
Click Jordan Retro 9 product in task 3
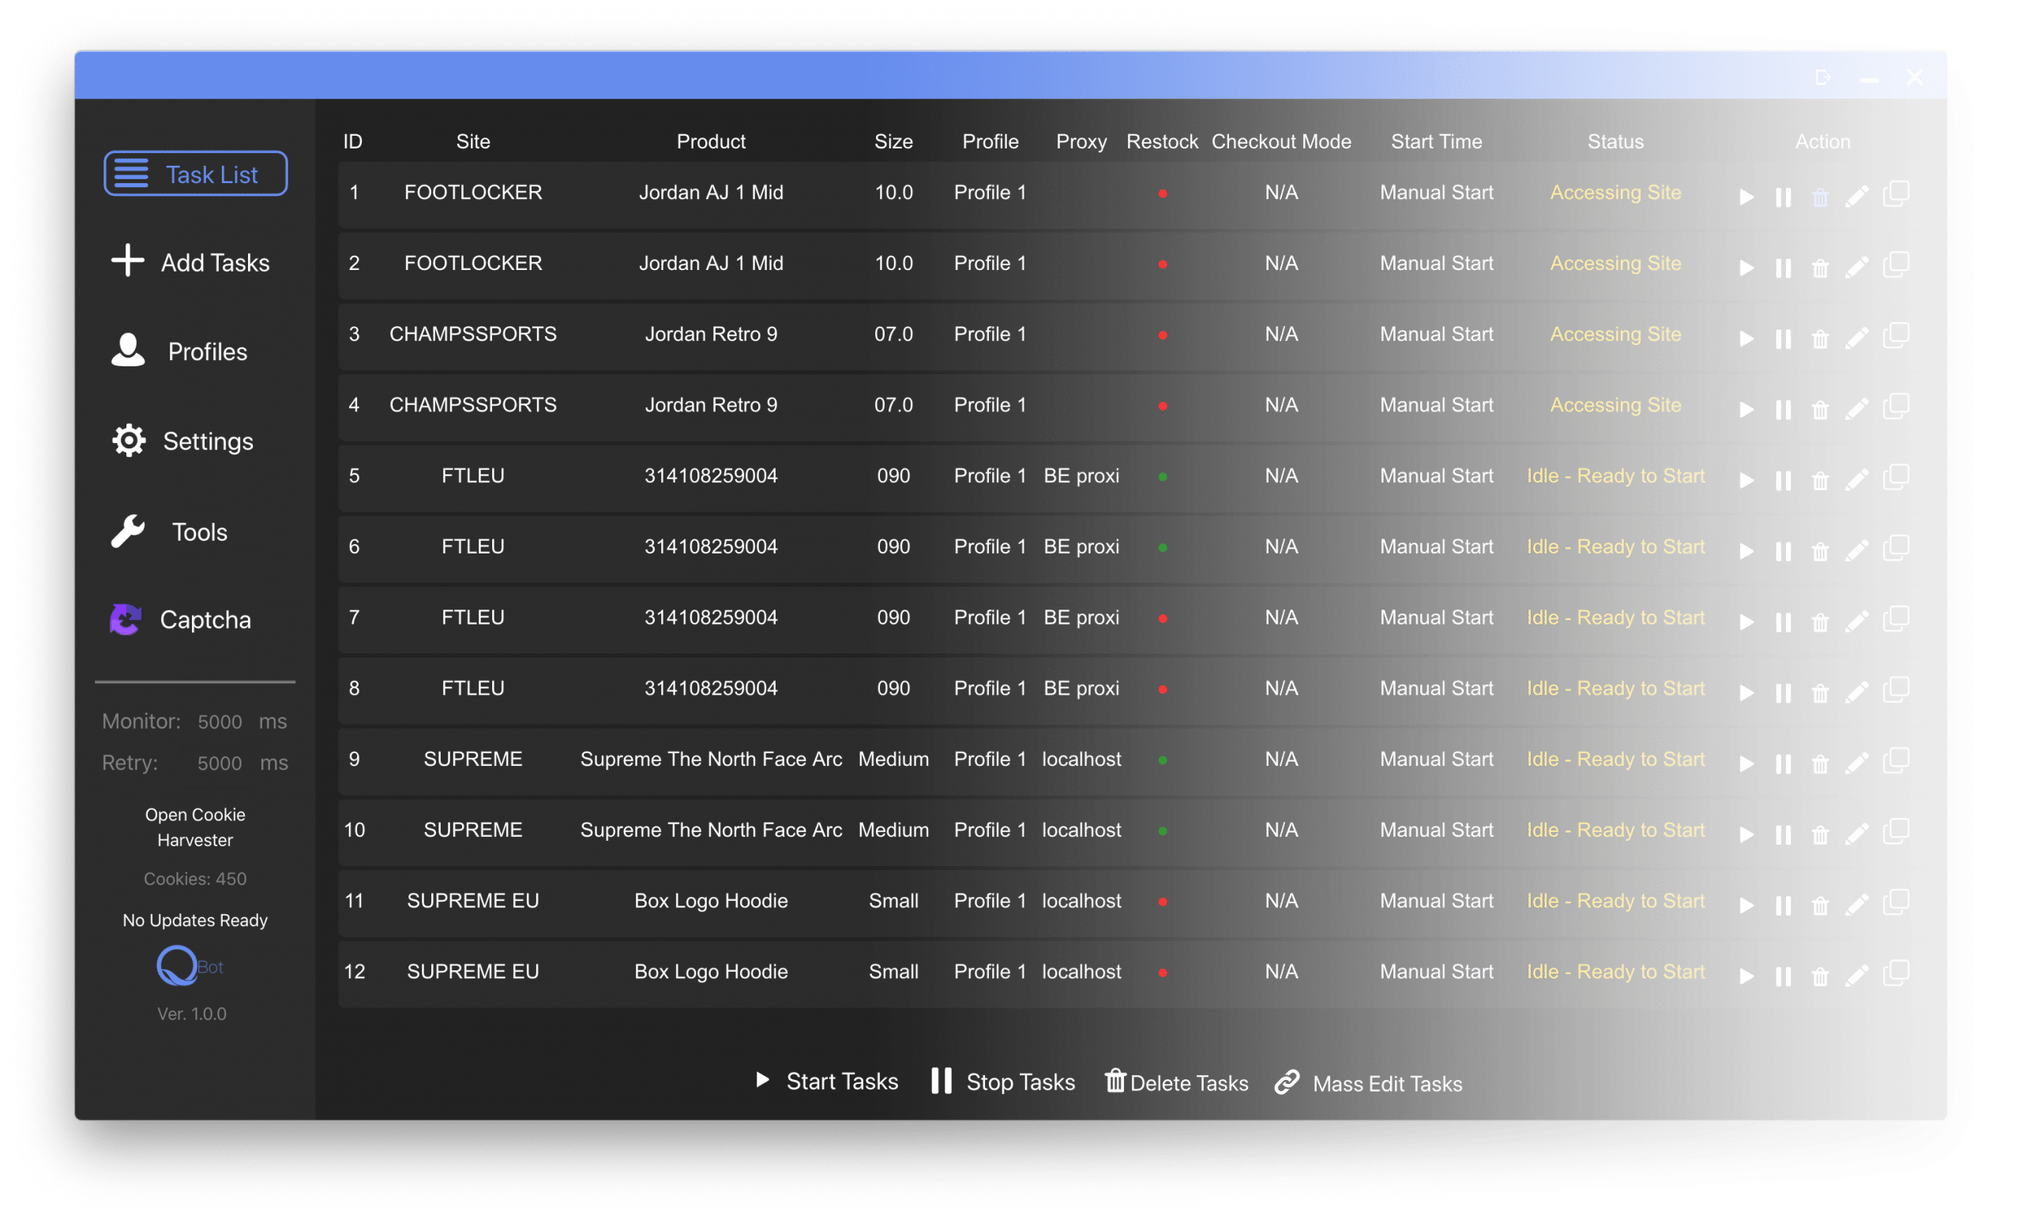711,334
